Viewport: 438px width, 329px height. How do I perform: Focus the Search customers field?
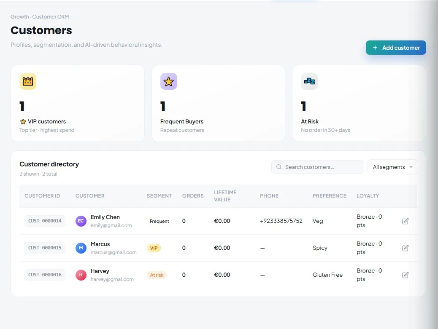[318, 167]
